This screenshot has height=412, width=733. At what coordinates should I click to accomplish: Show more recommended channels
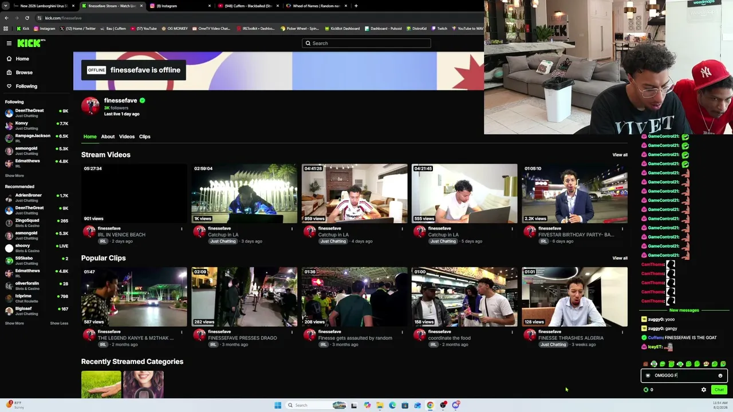click(x=14, y=323)
